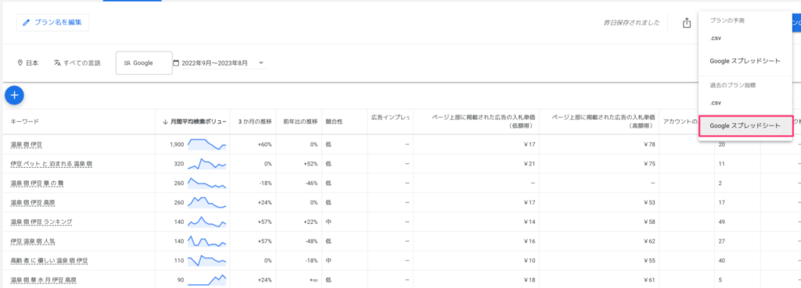Image resolution: width=801 pixels, height=288 pixels.
Task: Click 3 か月の推移 column header
Action: coord(254,122)
